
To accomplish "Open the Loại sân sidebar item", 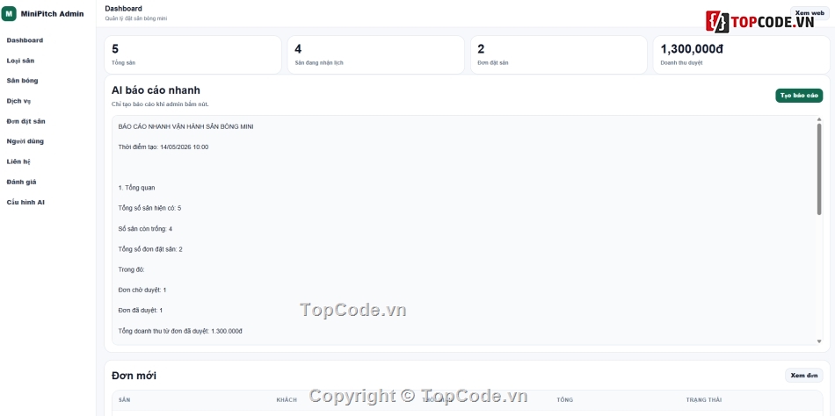I will click(x=20, y=61).
